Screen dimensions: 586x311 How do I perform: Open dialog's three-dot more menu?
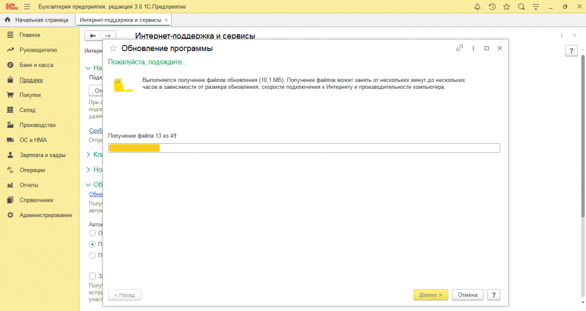pyautogui.click(x=473, y=49)
